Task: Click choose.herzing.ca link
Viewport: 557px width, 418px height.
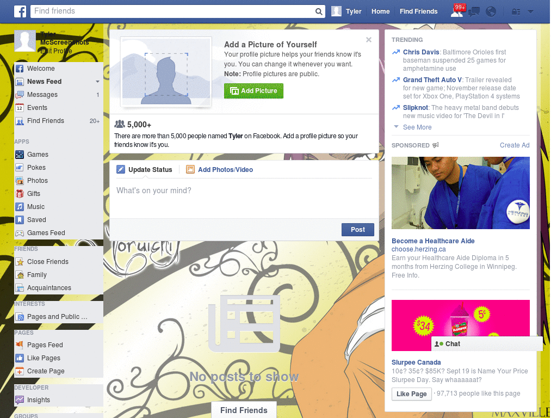Action: pyautogui.click(x=418, y=249)
